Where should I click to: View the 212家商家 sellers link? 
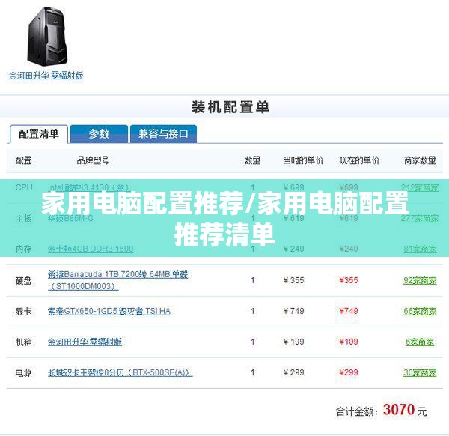[x=420, y=187]
